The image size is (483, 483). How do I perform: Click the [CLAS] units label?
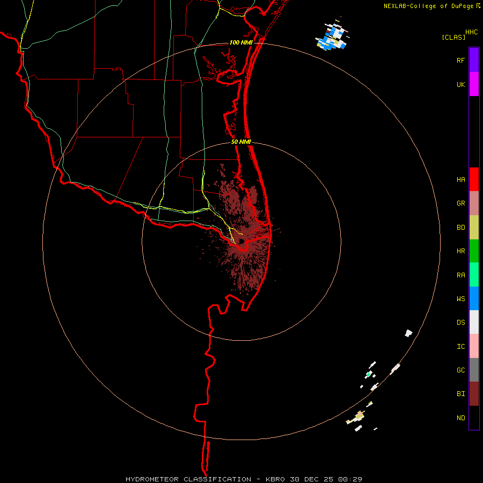453,37
